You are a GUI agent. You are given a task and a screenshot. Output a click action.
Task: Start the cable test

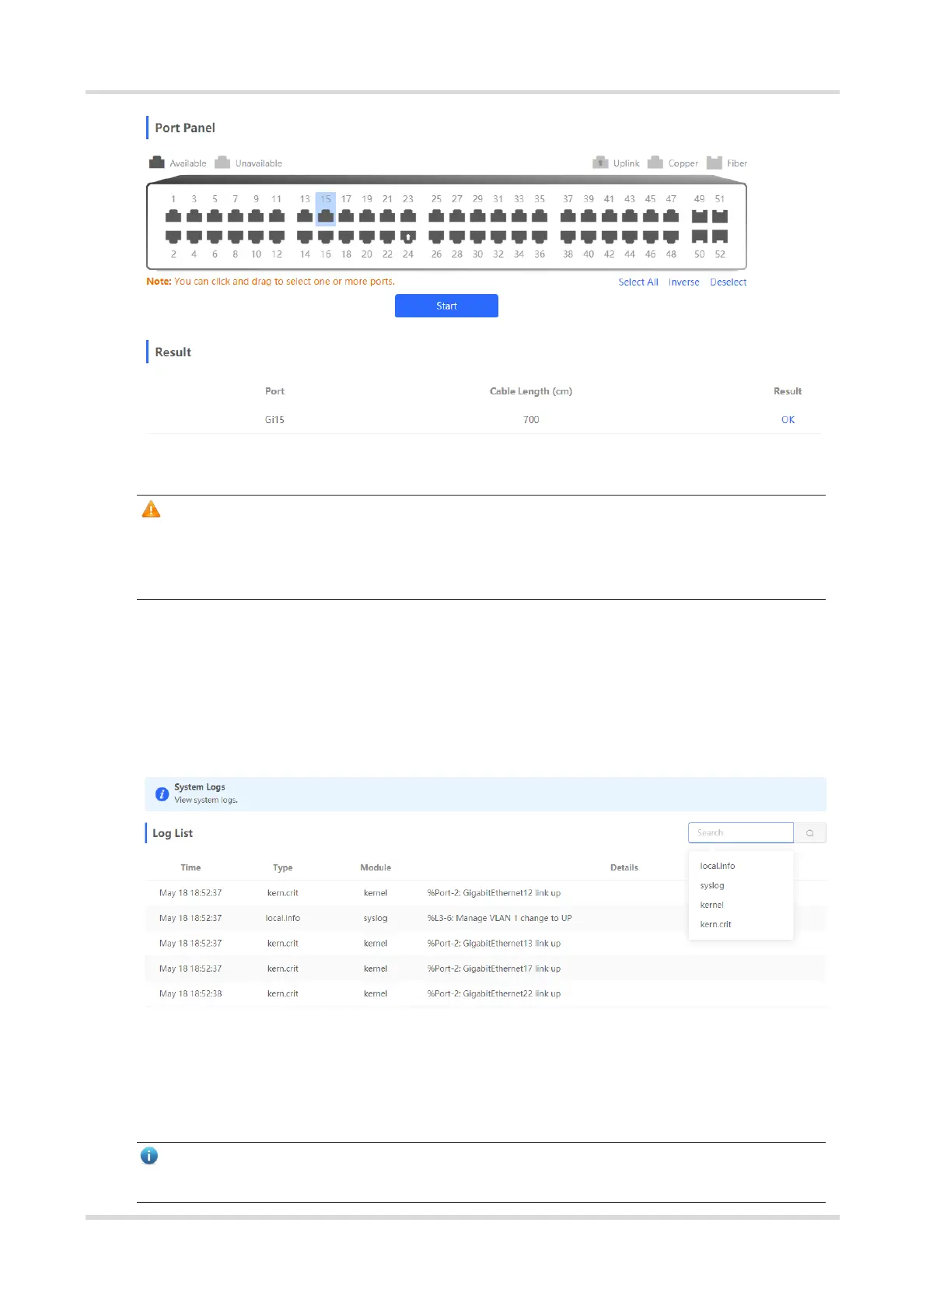[x=446, y=306]
